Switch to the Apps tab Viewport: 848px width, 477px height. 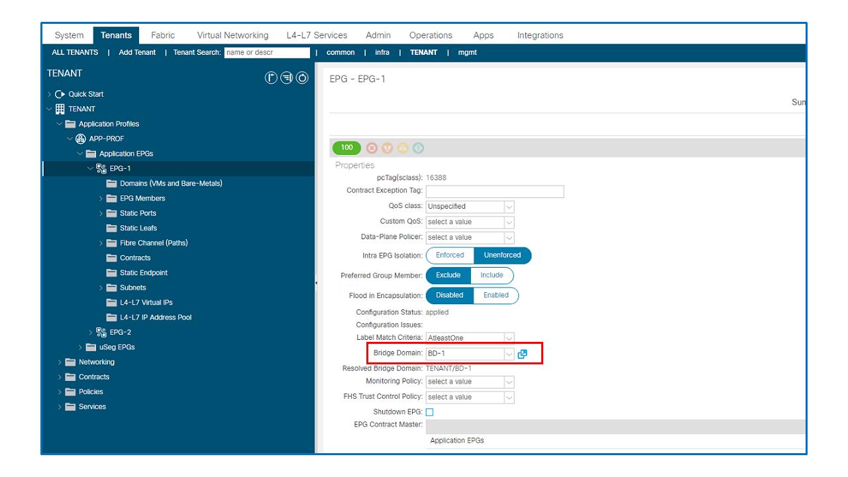tap(484, 35)
